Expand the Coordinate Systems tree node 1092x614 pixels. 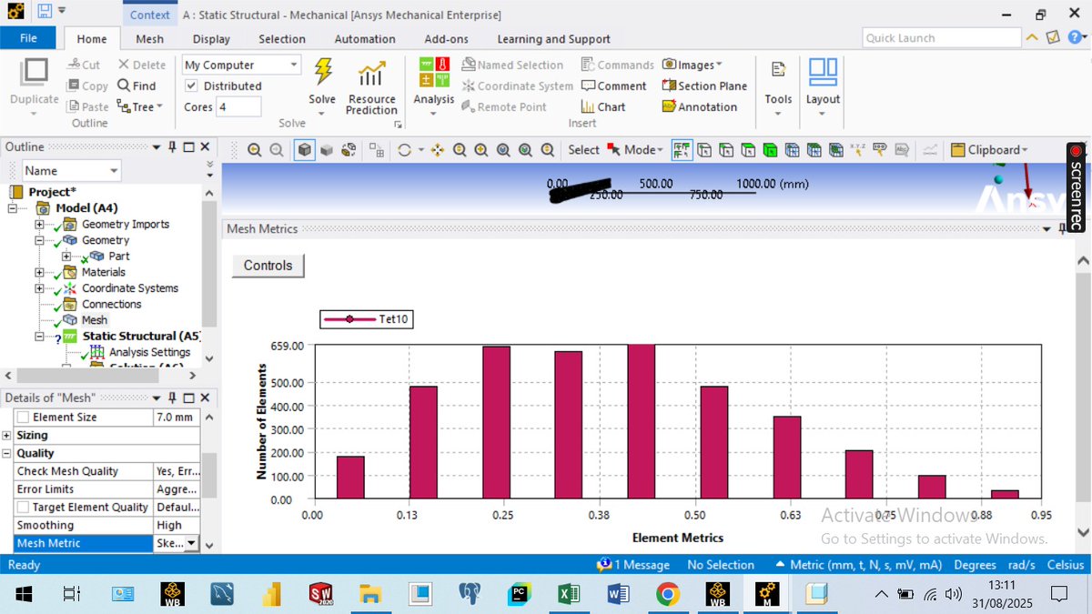point(39,287)
